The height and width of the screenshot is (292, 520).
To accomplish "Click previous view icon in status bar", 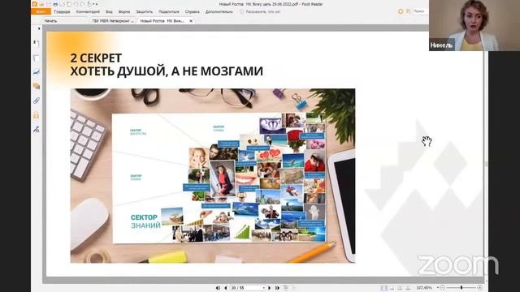I will click(x=285, y=288).
